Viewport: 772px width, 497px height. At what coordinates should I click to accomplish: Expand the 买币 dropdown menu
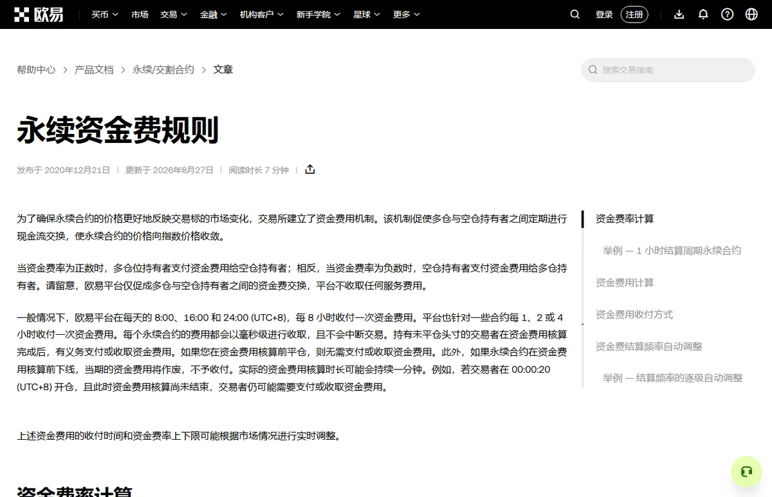click(105, 14)
